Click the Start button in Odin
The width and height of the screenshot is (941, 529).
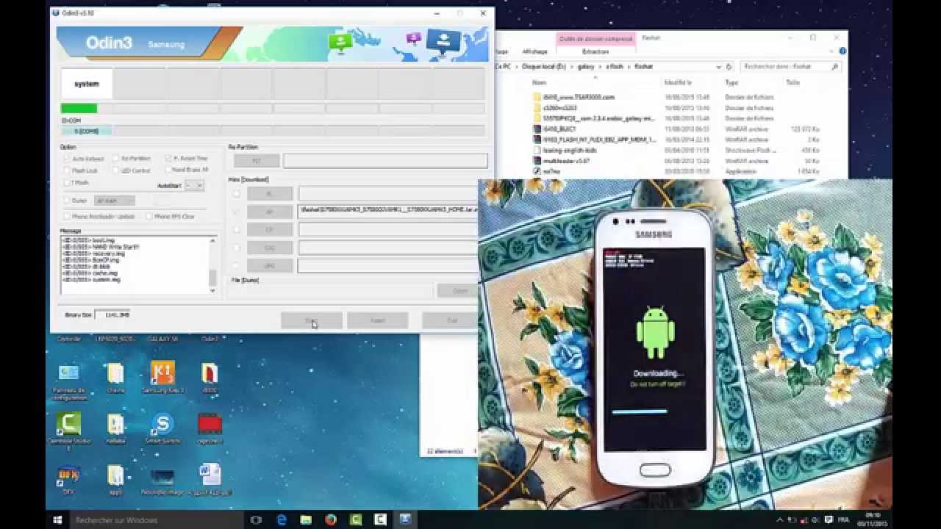[x=311, y=320]
